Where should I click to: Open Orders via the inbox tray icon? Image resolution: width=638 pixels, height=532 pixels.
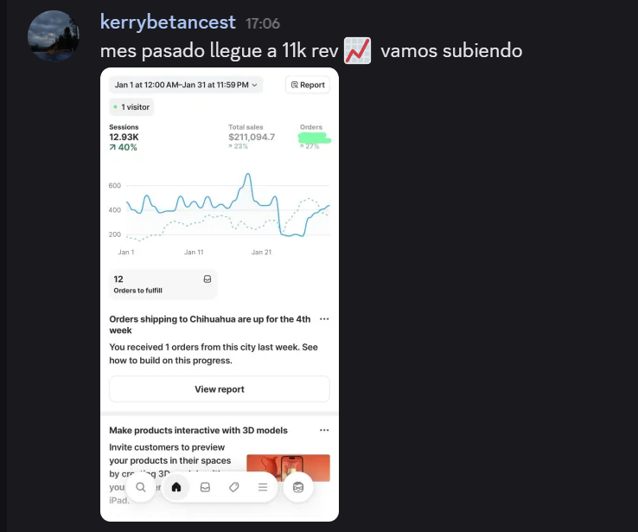point(205,487)
